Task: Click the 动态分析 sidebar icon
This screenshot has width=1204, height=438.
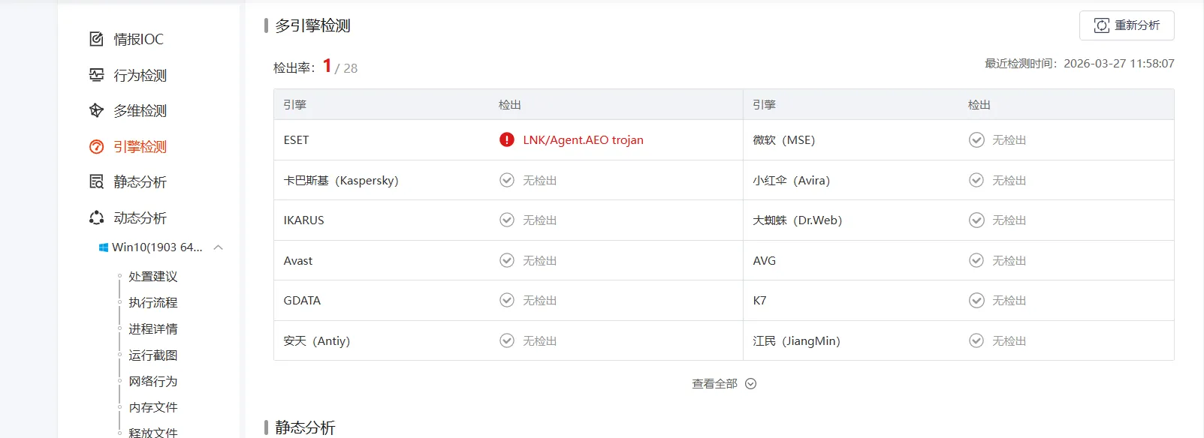Action: (96, 218)
